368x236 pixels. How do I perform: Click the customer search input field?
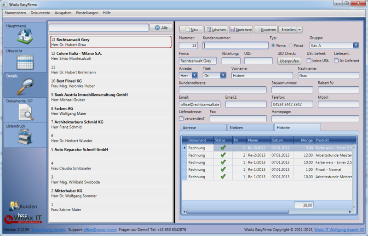click(x=99, y=28)
